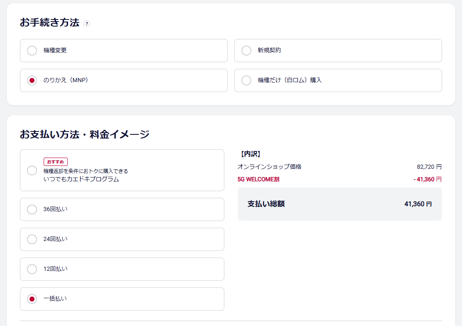The width and height of the screenshot is (462, 326).
Task: Pick 機種だけ（白ロム）購入 option
Action: coord(246,80)
